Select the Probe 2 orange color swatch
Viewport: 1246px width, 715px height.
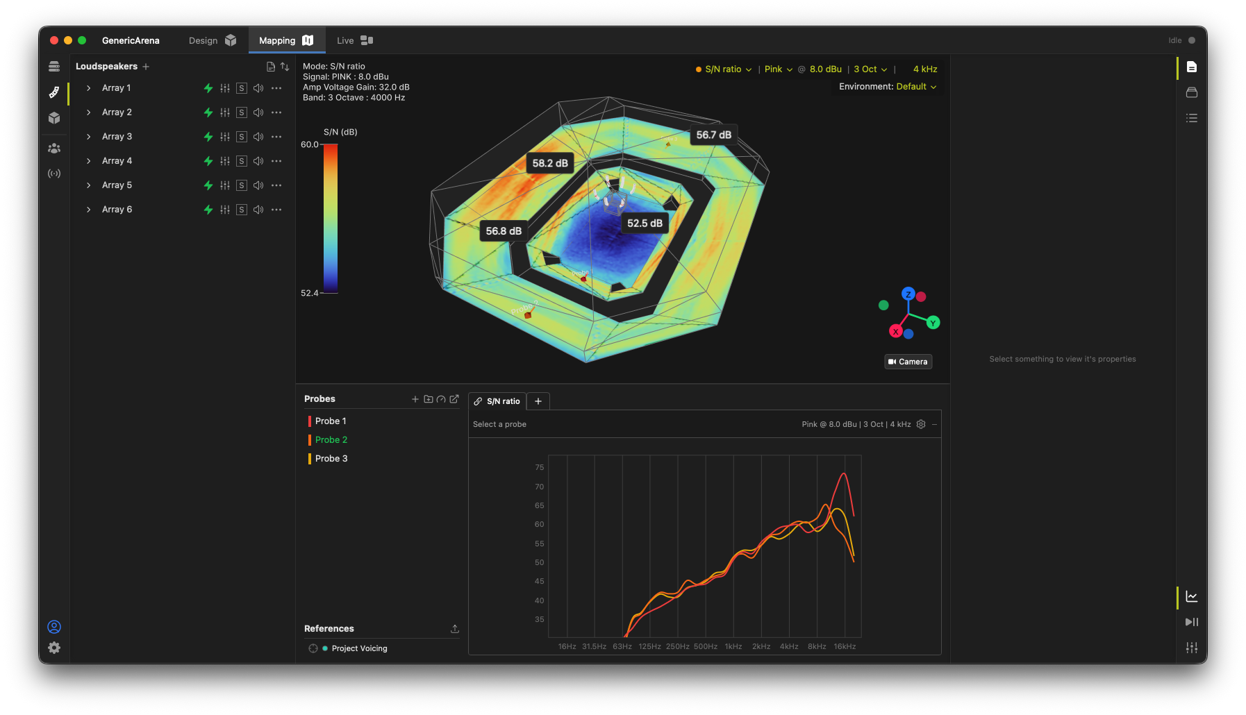[310, 440]
